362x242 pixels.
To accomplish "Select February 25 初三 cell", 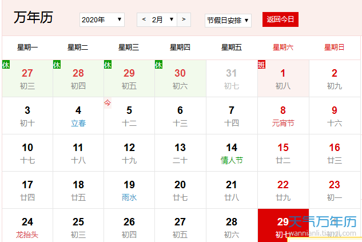I will [78, 225].
